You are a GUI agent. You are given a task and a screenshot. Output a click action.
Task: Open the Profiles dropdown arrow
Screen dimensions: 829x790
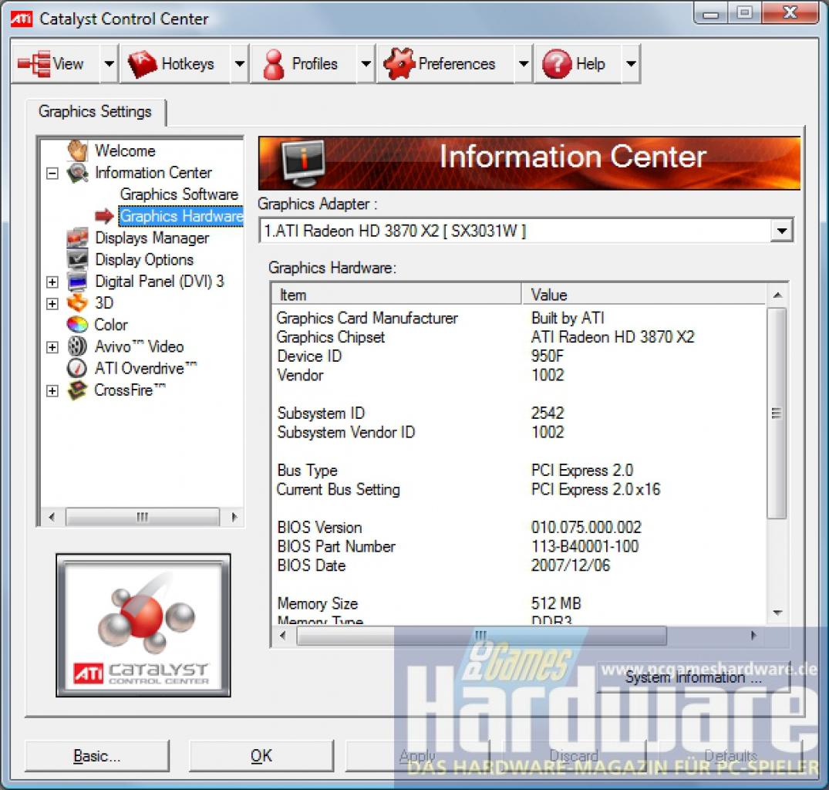366,64
